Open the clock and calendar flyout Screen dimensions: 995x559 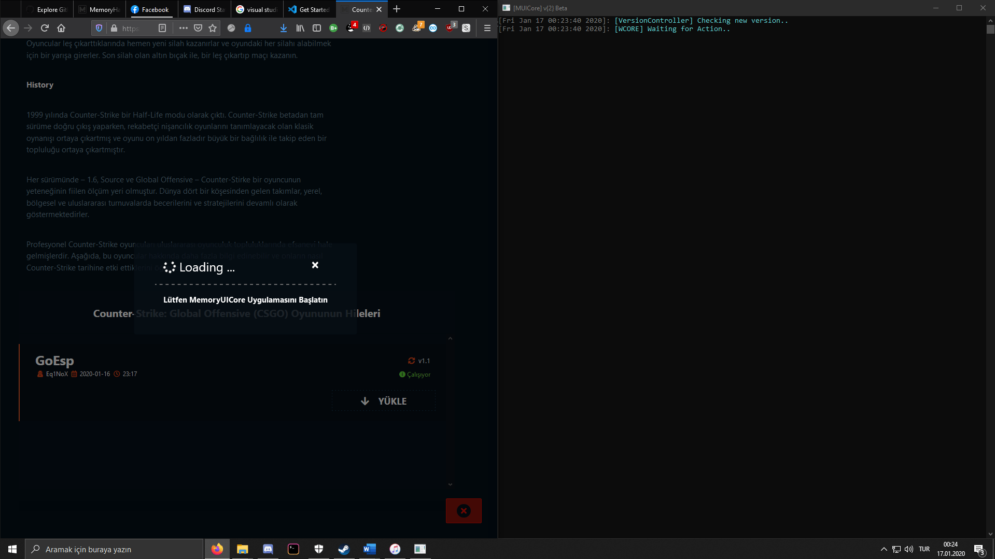(950, 549)
